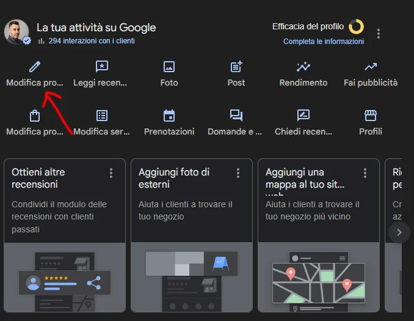Create a Post via the post icon
The height and width of the screenshot is (321, 414).
(236, 67)
